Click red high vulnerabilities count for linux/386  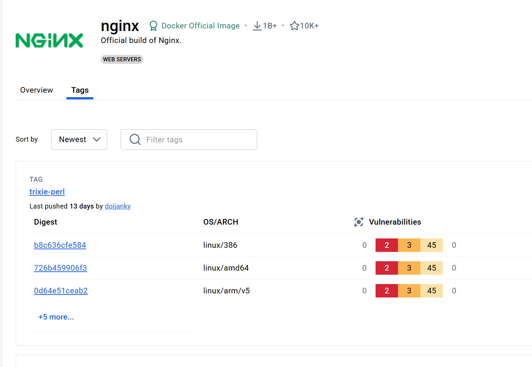[x=387, y=245]
